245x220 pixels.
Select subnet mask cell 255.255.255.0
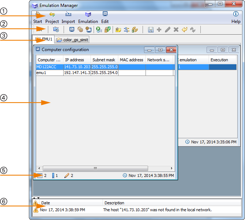(x=105, y=67)
